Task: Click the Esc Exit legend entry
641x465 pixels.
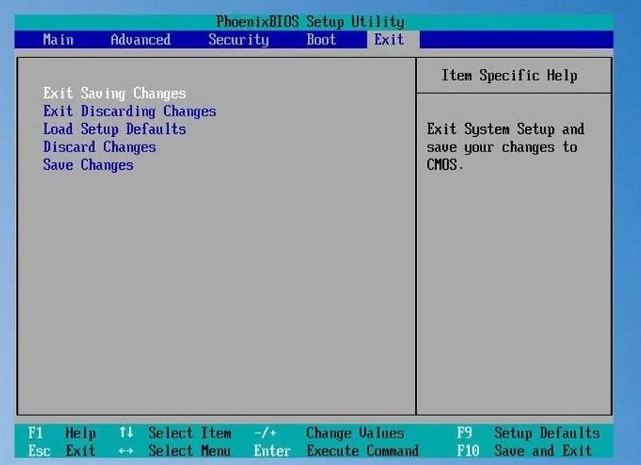Action: [x=62, y=451]
